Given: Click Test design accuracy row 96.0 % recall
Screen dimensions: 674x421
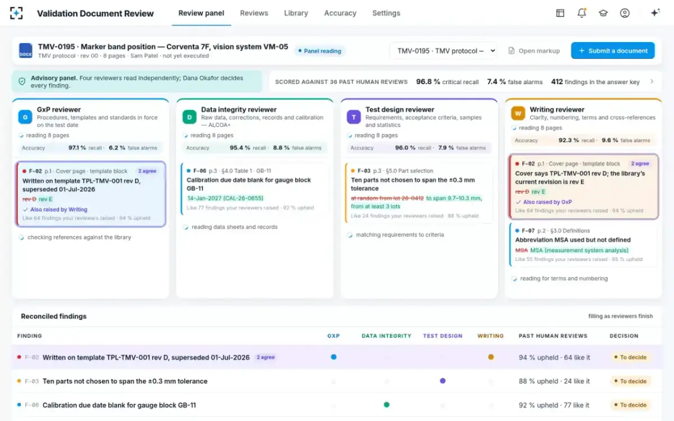Looking at the screenshot, I should 419,148.
